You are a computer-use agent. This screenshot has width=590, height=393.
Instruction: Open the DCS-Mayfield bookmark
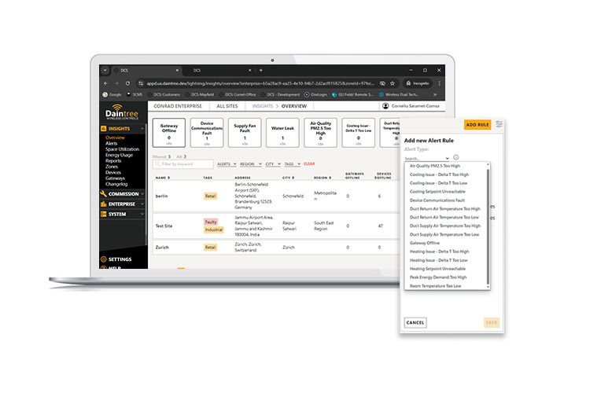point(200,95)
